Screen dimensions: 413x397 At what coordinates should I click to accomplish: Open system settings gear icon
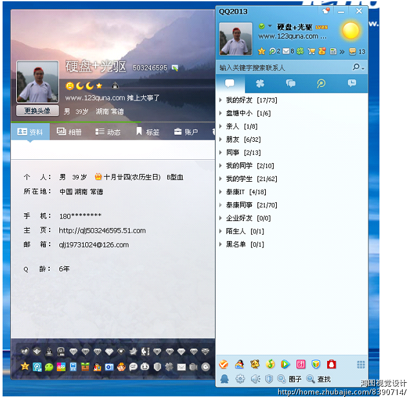click(x=240, y=379)
